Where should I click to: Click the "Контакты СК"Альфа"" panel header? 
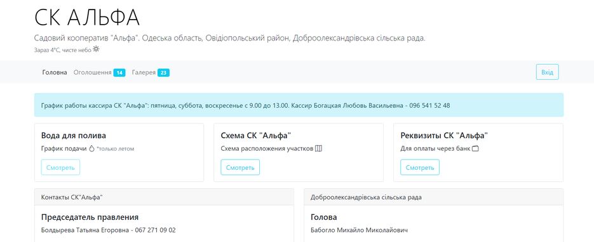pos(164,197)
